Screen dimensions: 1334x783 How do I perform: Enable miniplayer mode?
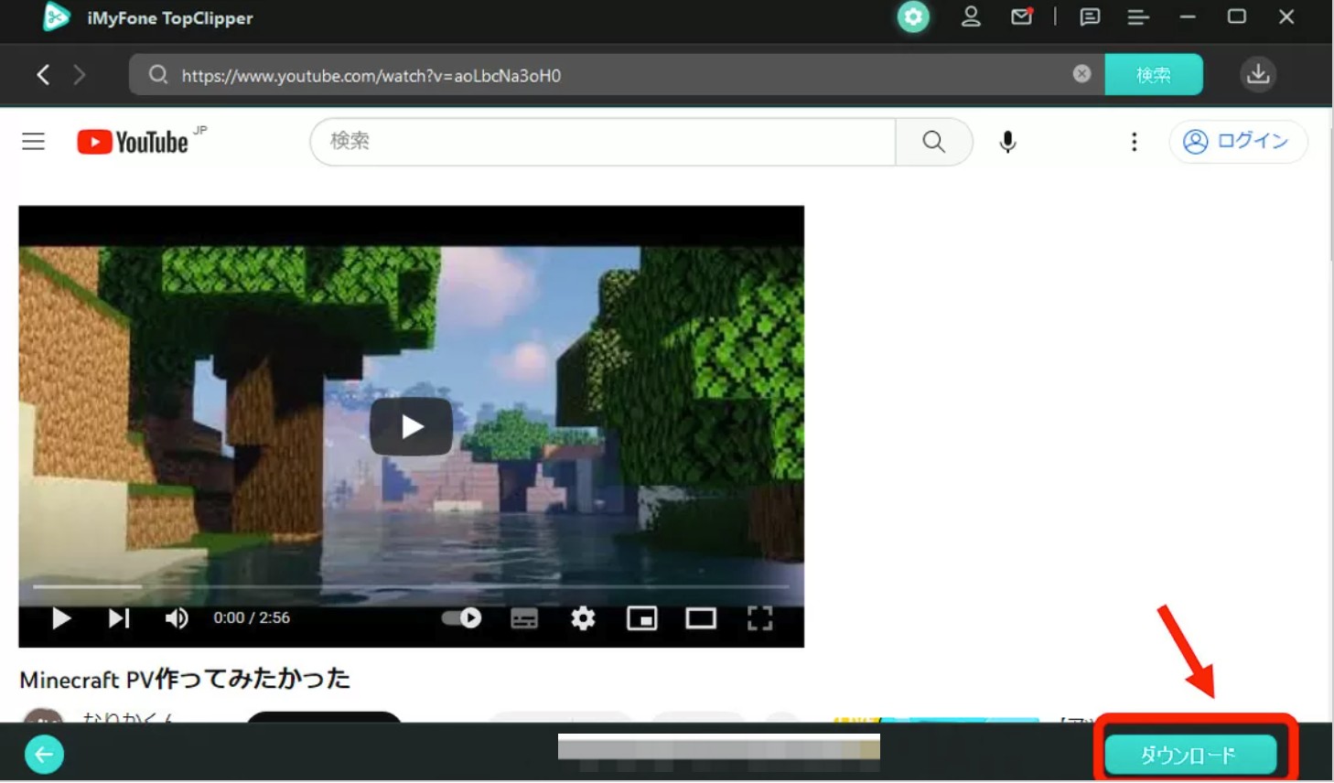[x=641, y=618]
